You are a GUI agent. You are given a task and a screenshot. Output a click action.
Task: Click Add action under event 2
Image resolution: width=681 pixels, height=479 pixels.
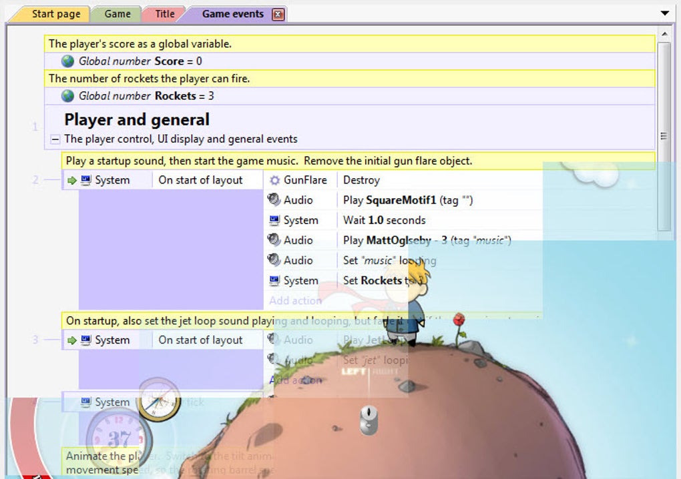295,301
